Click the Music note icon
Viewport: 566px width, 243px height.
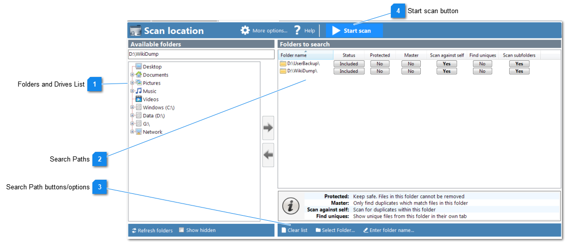pyautogui.click(x=139, y=91)
